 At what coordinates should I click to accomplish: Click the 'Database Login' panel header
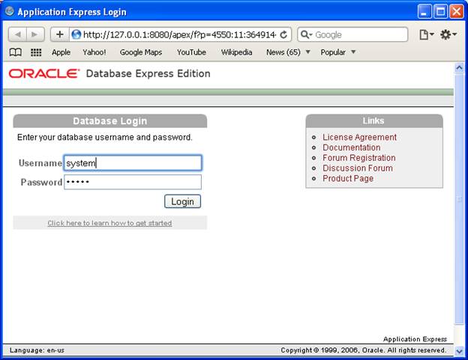109,121
